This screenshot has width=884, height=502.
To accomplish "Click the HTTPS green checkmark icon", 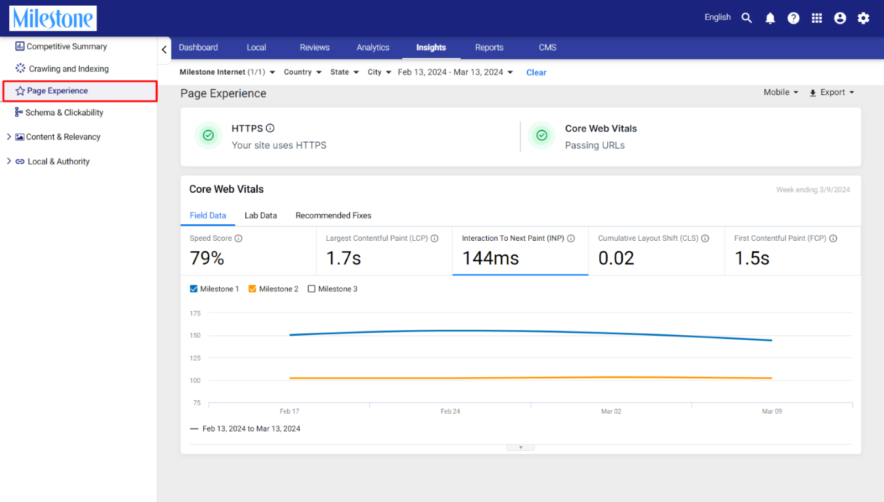I will [208, 135].
